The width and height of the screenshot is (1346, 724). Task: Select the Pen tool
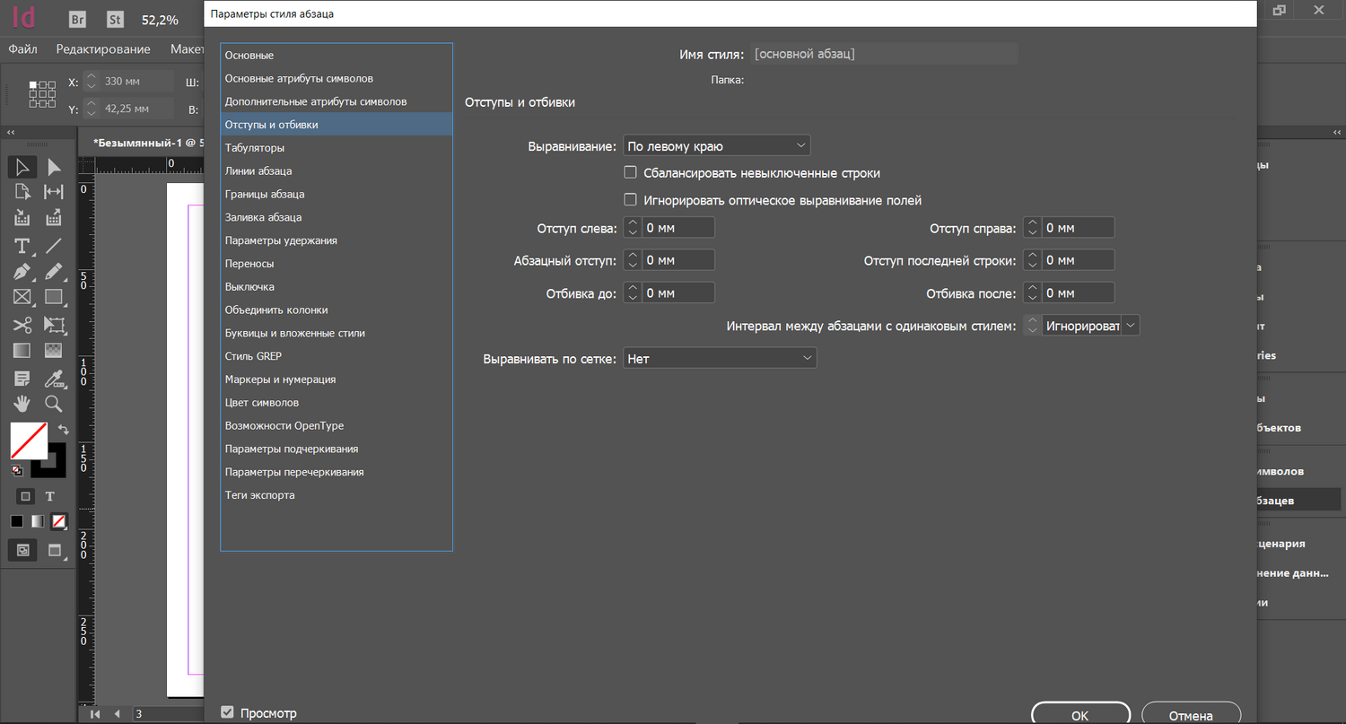pyautogui.click(x=22, y=272)
